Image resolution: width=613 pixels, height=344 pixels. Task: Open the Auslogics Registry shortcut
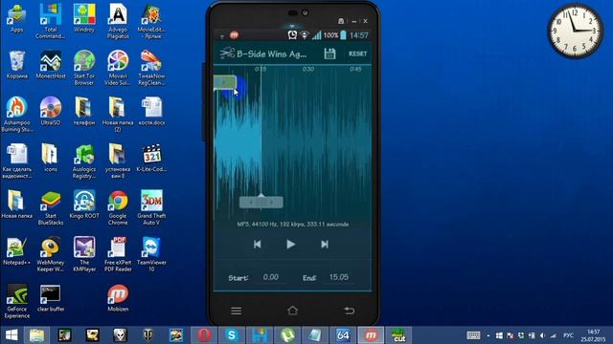coord(84,161)
